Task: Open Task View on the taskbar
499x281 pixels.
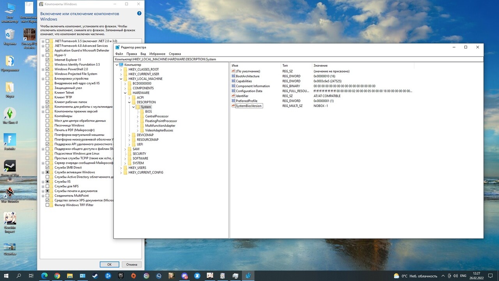Action: (x=31, y=276)
